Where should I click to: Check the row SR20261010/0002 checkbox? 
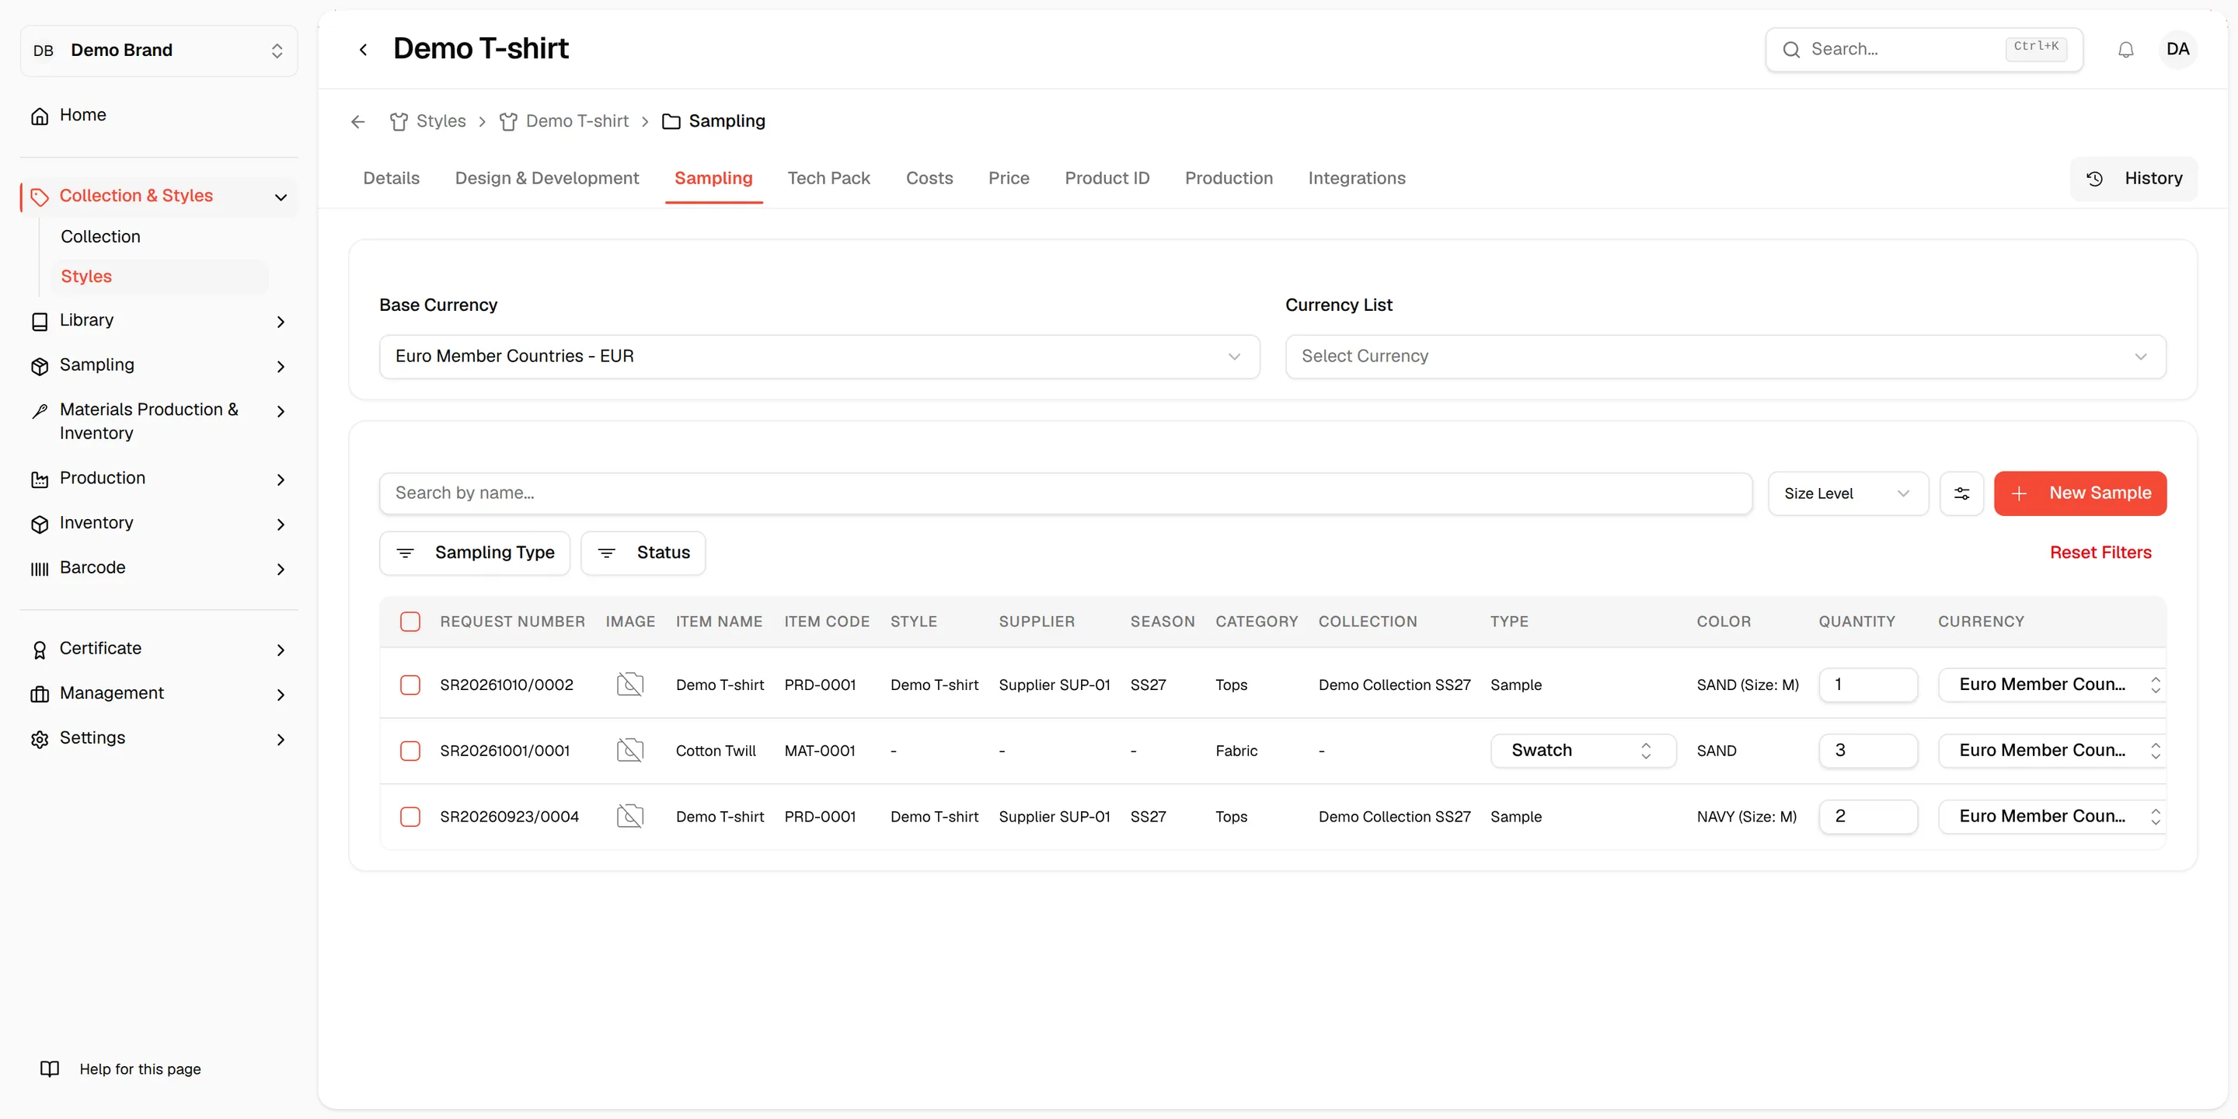point(410,685)
